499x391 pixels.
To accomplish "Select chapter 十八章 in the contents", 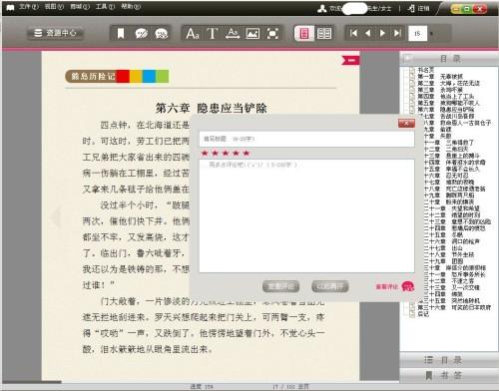I will 454,189.
